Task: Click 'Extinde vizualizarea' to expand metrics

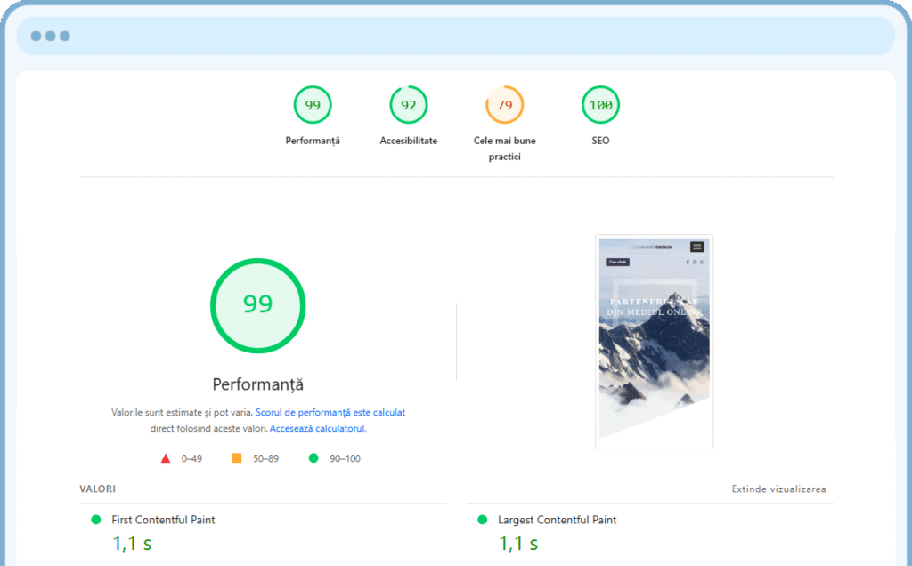Action: [x=778, y=489]
